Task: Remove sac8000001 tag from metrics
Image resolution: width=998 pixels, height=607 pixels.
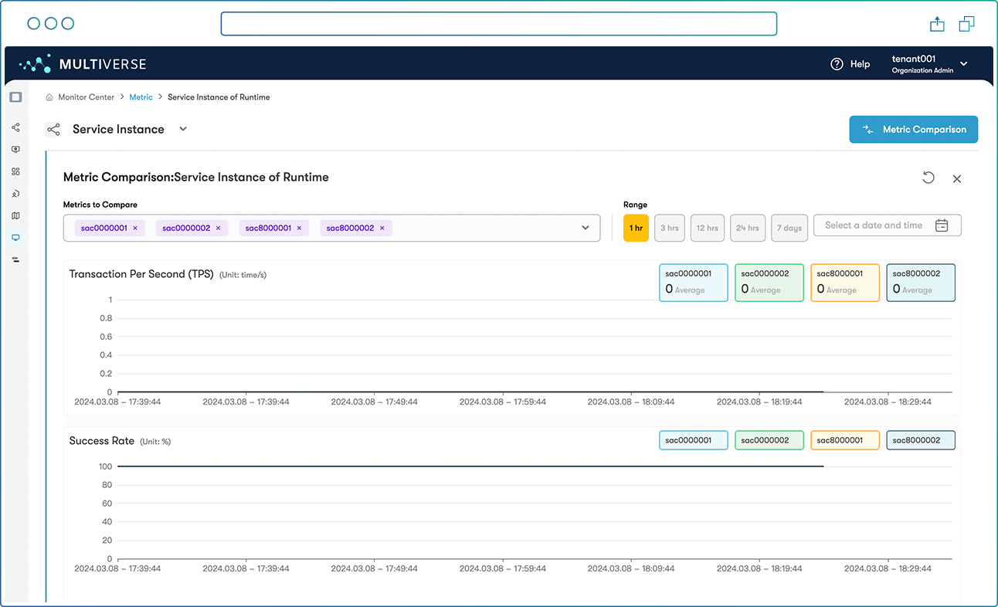Action: coord(299,229)
